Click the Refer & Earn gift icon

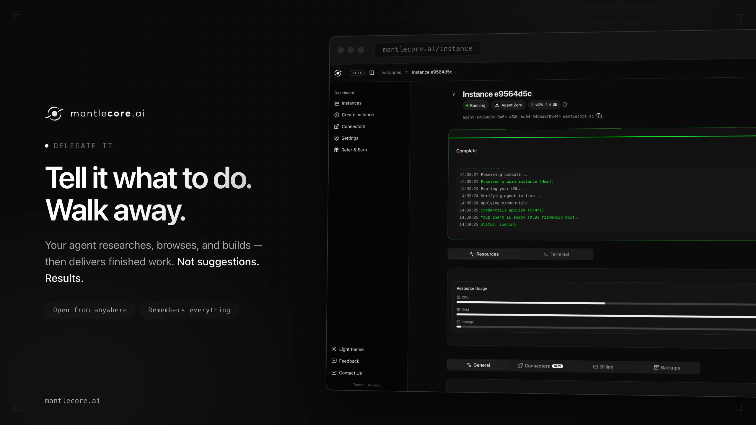point(336,150)
